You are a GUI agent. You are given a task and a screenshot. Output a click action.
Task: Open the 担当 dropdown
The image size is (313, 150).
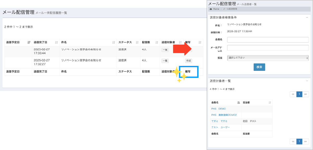[x=268, y=58]
